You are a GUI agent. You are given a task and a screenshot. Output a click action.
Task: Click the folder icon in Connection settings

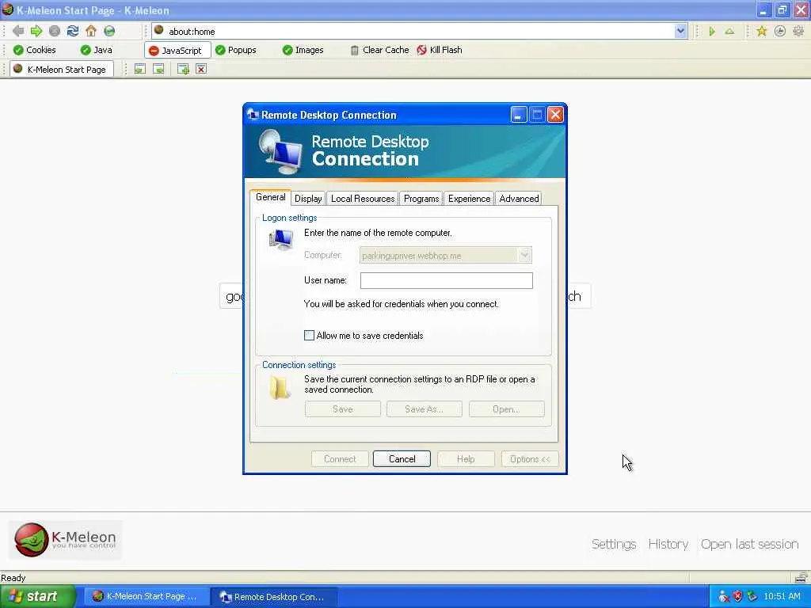click(x=280, y=387)
